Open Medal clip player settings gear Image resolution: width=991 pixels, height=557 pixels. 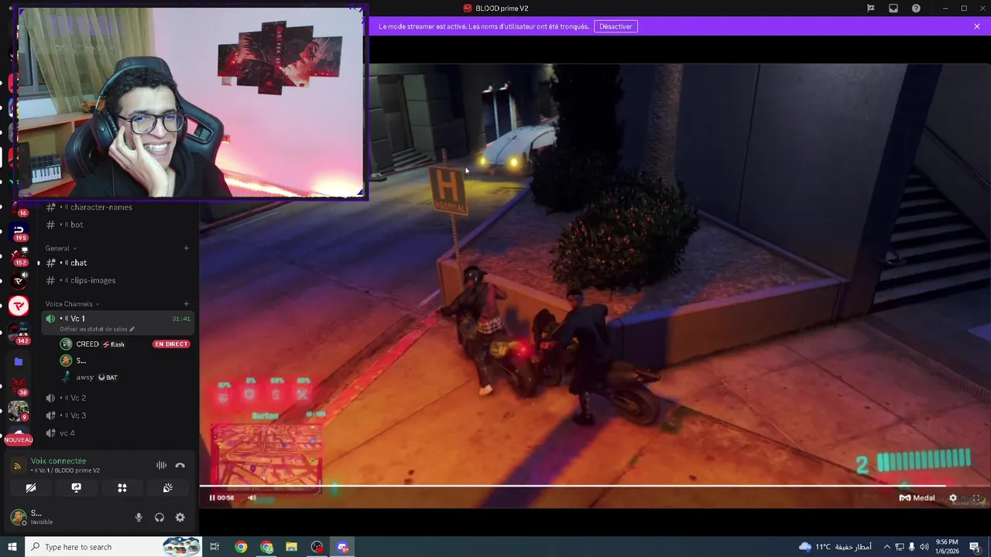953,497
